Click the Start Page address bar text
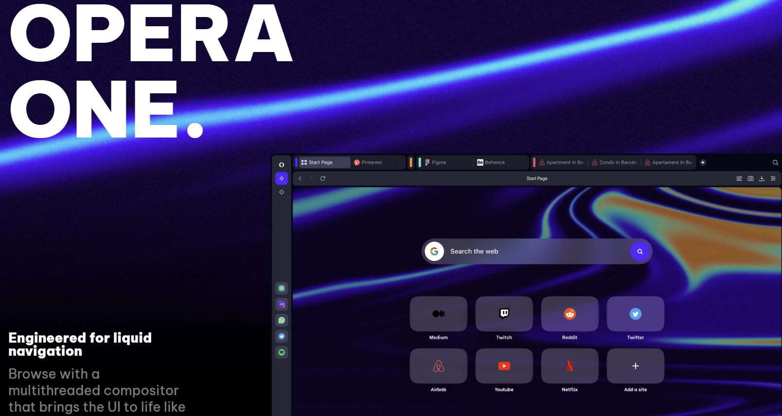 coord(537,178)
